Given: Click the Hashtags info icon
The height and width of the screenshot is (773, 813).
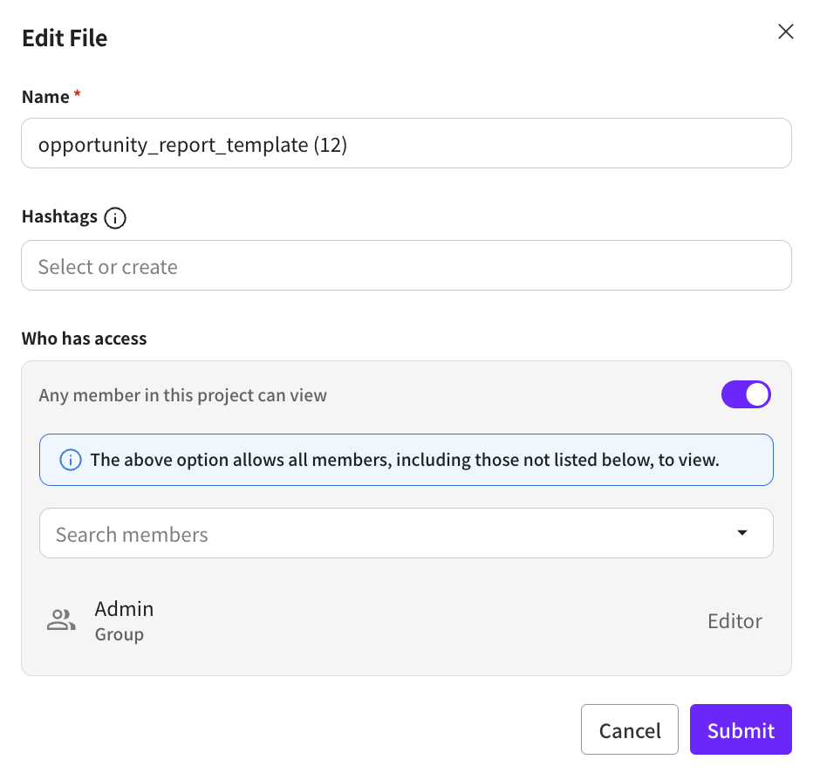Looking at the screenshot, I should (114, 218).
